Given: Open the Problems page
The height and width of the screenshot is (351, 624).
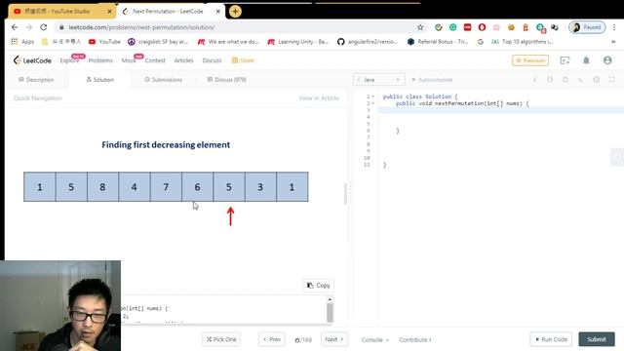Looking at the screenshot, I should [x=100, y=60].
